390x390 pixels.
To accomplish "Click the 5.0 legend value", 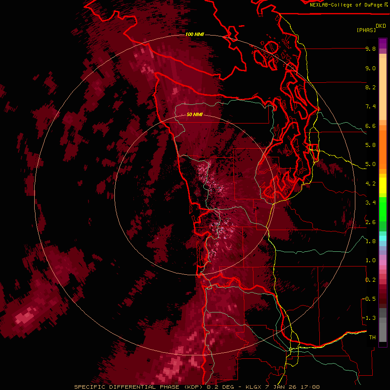I will (x=370, y=164).
